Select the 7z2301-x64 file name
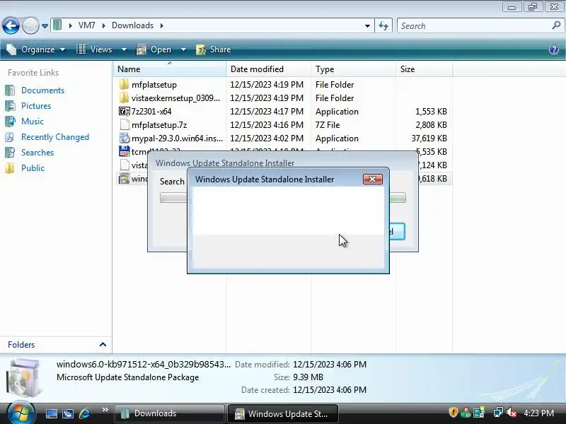Image resolution: width=566 pixels, height=424 pixels. click(x=151, y=112)
